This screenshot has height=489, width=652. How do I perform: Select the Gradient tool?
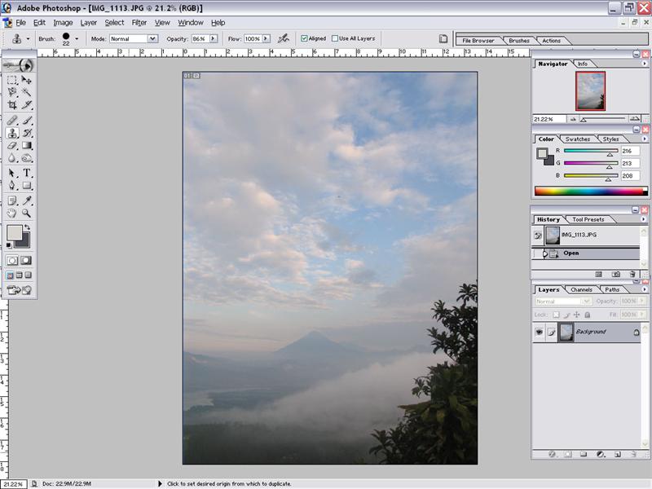pos(27,146)
